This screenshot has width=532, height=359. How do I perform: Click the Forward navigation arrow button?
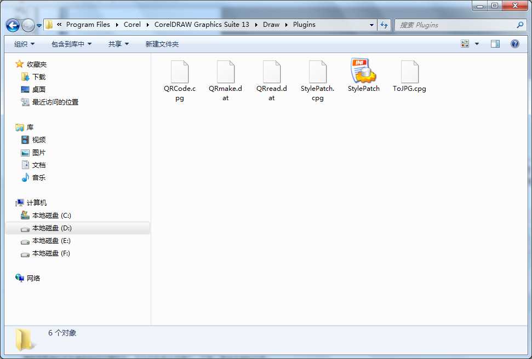[28, 25]
